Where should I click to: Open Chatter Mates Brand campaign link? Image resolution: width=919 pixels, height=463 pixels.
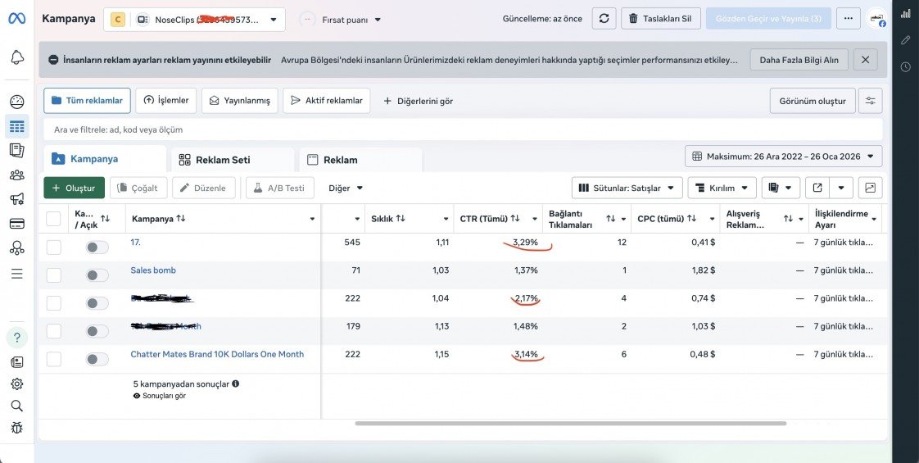click(217, 354)
